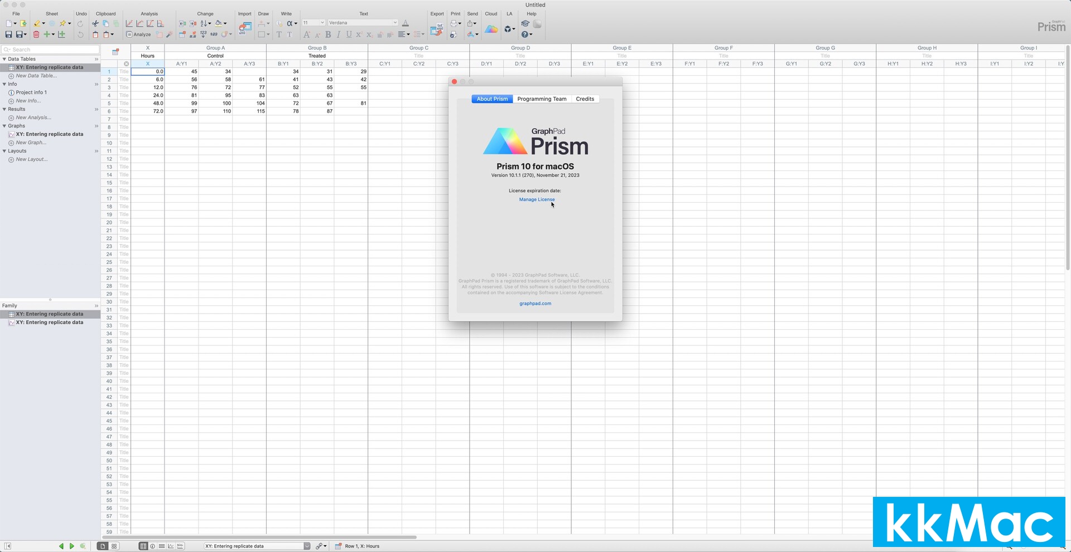Toggle the navigator panel button in the status bar
This screenshot has width=1071, height=552.
(8, 546)
